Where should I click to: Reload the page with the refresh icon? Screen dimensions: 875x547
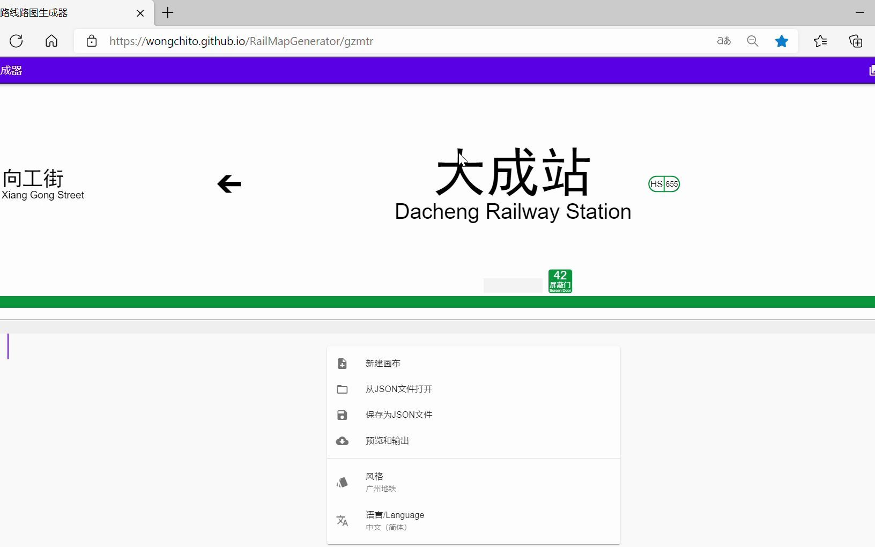(x=16, y=41)
